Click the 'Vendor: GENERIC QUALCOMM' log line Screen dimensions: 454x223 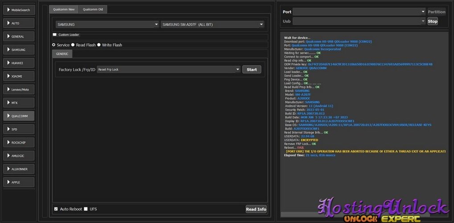coord(305,68)
